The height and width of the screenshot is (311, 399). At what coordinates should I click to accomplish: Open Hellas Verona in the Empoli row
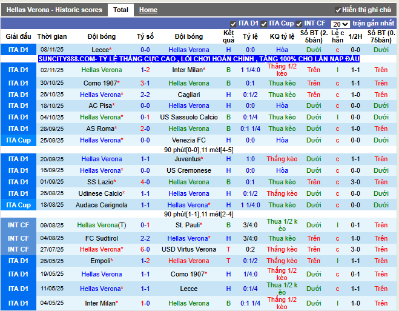(x=189, y=261)
